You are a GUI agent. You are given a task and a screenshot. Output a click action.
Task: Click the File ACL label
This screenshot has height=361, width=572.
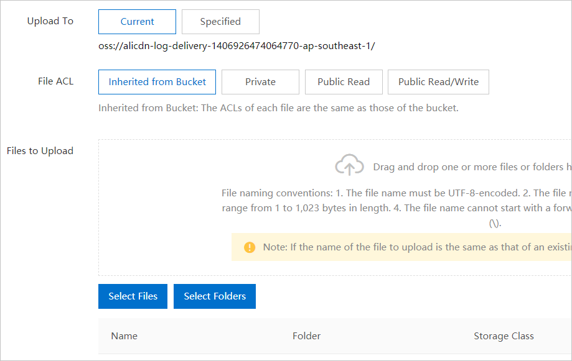coord(55,81)
